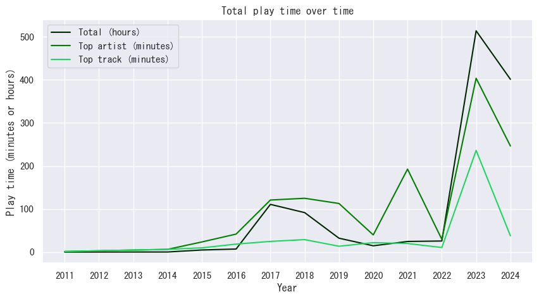Screen dimensions: 539x299
Task: Click the y-axis tick label 200
Action: point(27,166)
